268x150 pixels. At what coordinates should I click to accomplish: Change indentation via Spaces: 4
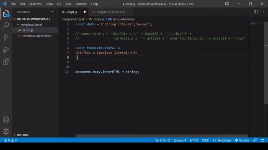tap(180, 140)
